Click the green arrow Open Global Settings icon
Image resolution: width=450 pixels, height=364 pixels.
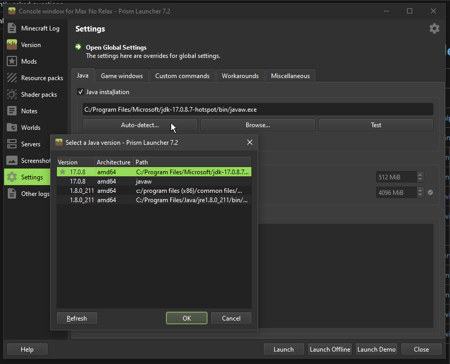click(x=78, y=47)
